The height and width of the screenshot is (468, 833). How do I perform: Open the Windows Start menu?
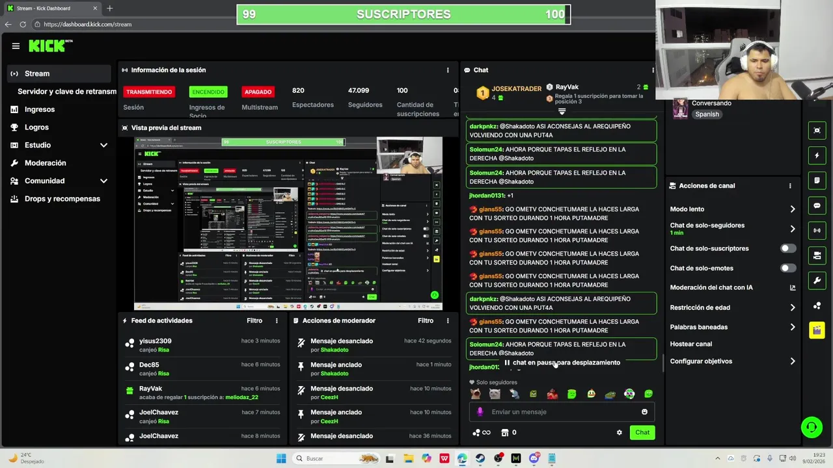281,458
